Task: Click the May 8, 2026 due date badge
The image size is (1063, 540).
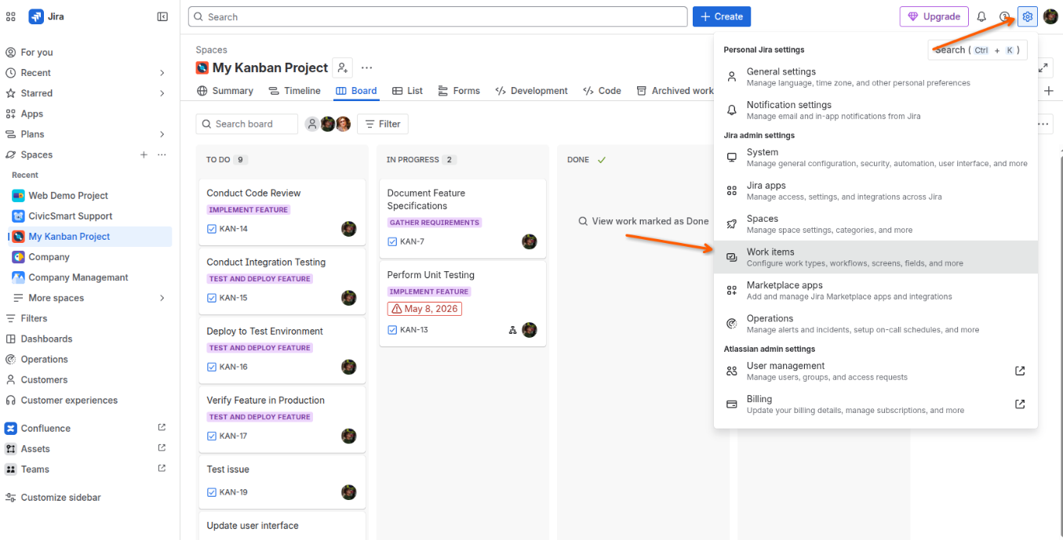Action: point(424,309)
